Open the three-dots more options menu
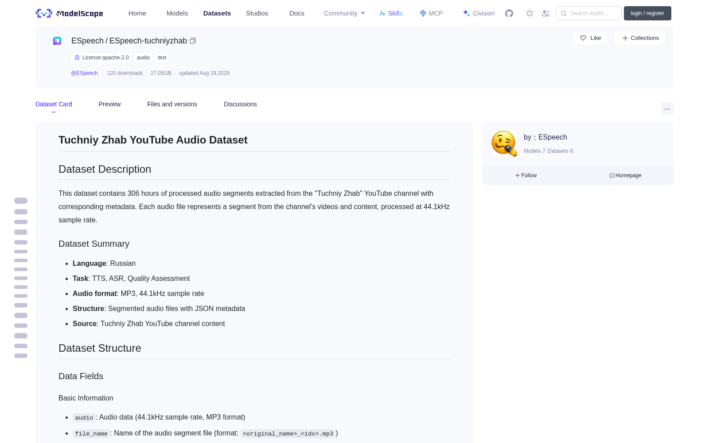This screenshot has height=443, width=709. click(x=667, y=109)
